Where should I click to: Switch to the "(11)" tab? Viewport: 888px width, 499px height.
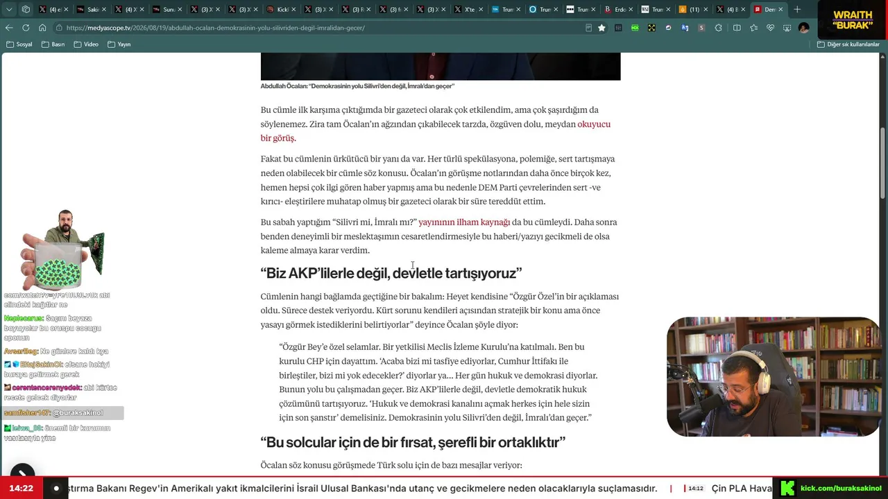[x=694, y=10]
